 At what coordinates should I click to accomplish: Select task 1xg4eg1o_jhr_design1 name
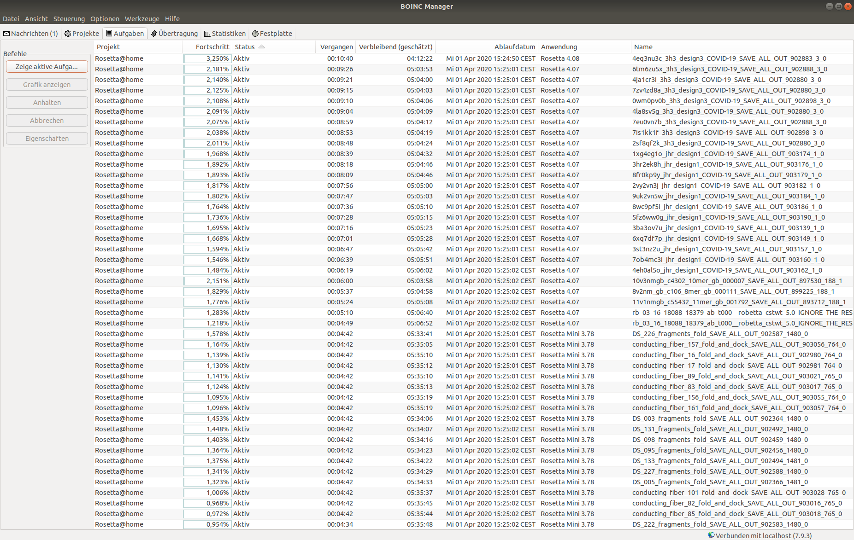tap(728, 154)
